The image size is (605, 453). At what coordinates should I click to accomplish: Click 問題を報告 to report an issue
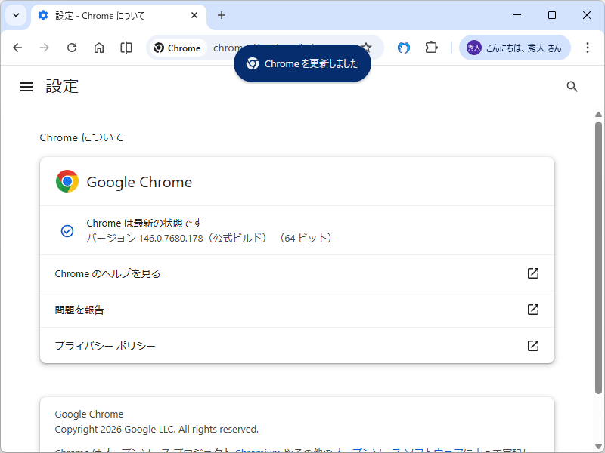pyautogui.click(x=296, y=310)
